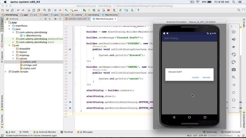Collapse the values folder
This screenshot has height=138, width=246.
[x=13, y=59]
